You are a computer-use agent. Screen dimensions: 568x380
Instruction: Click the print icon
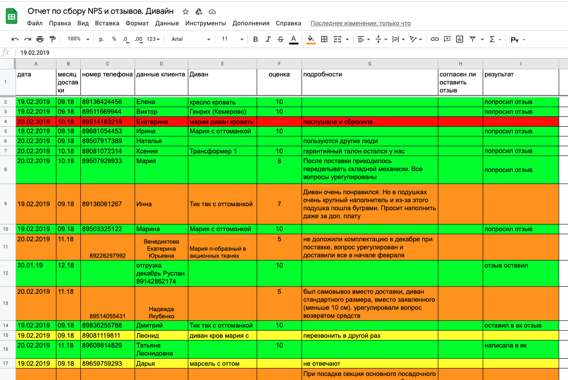pos(40,39)
